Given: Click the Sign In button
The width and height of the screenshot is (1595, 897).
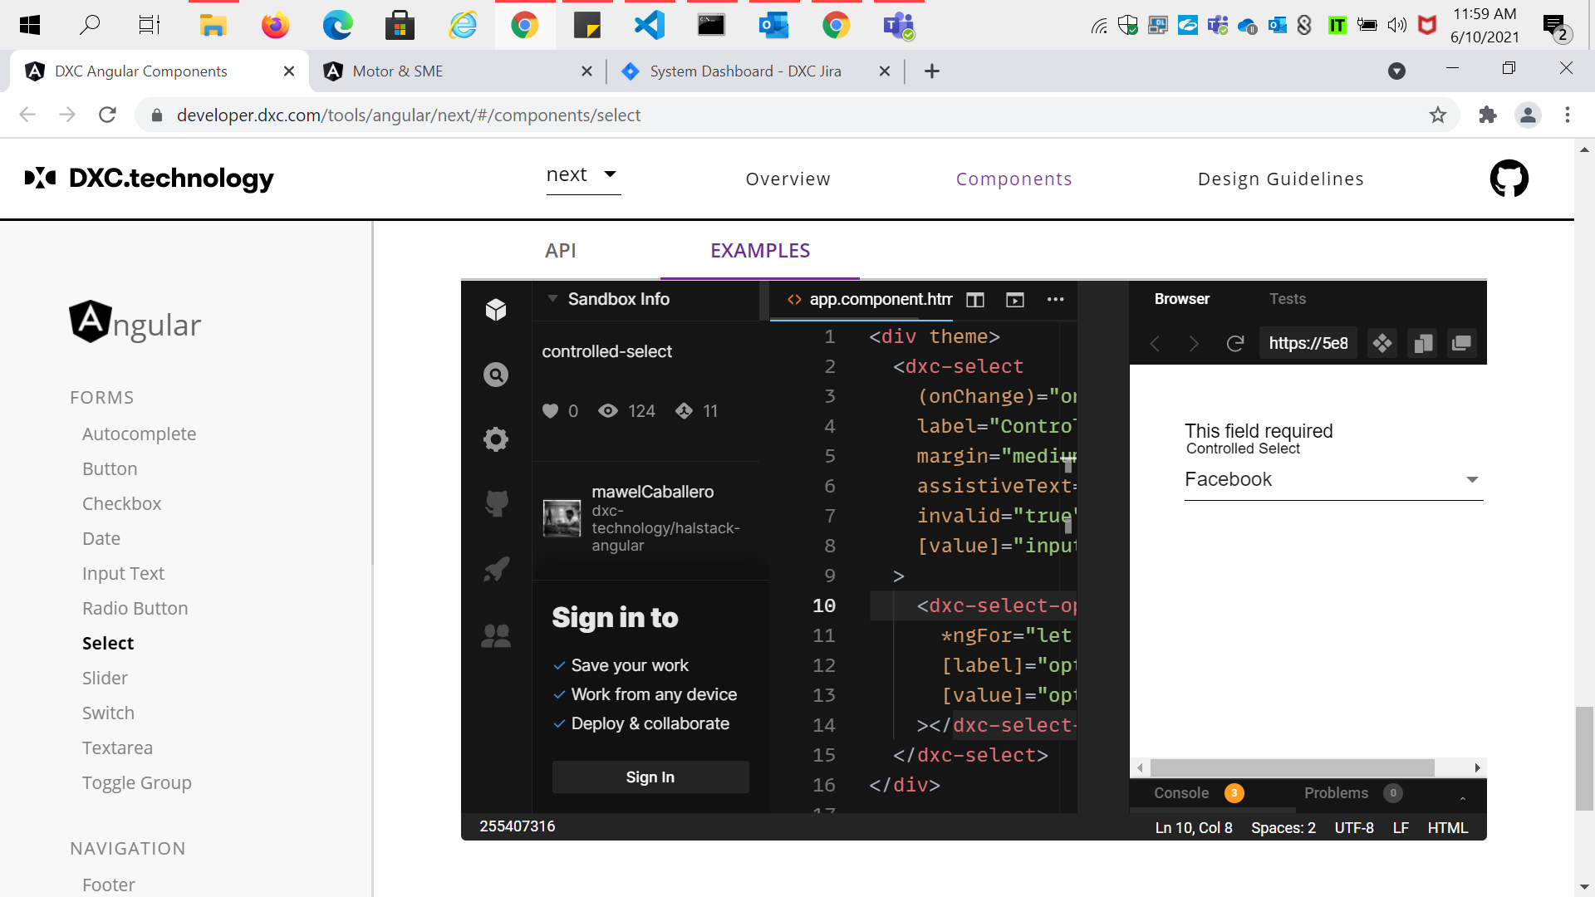Looking at the screenshot, I should tap(650, 777).
